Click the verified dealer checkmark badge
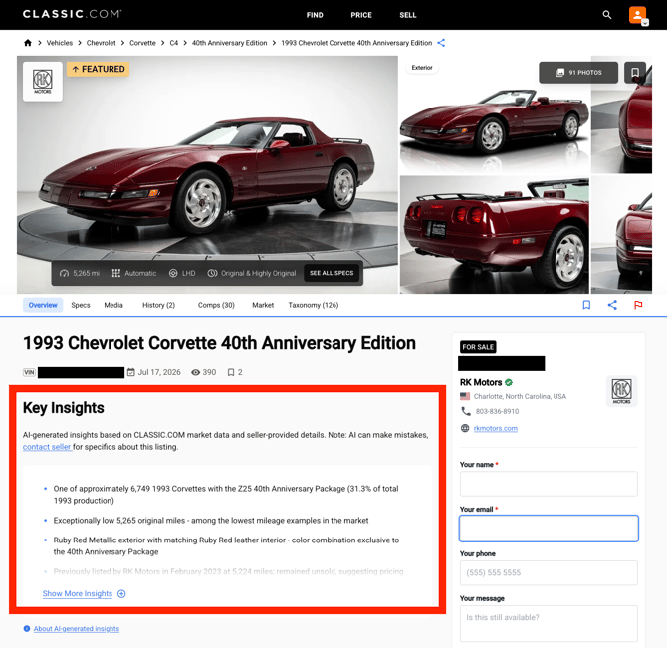The image size is (667, 648). (509, 382)
